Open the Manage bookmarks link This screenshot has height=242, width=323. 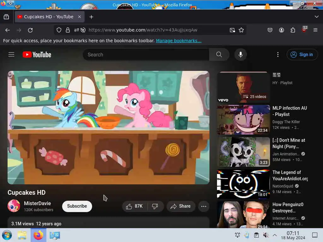(x=179, y=41)
